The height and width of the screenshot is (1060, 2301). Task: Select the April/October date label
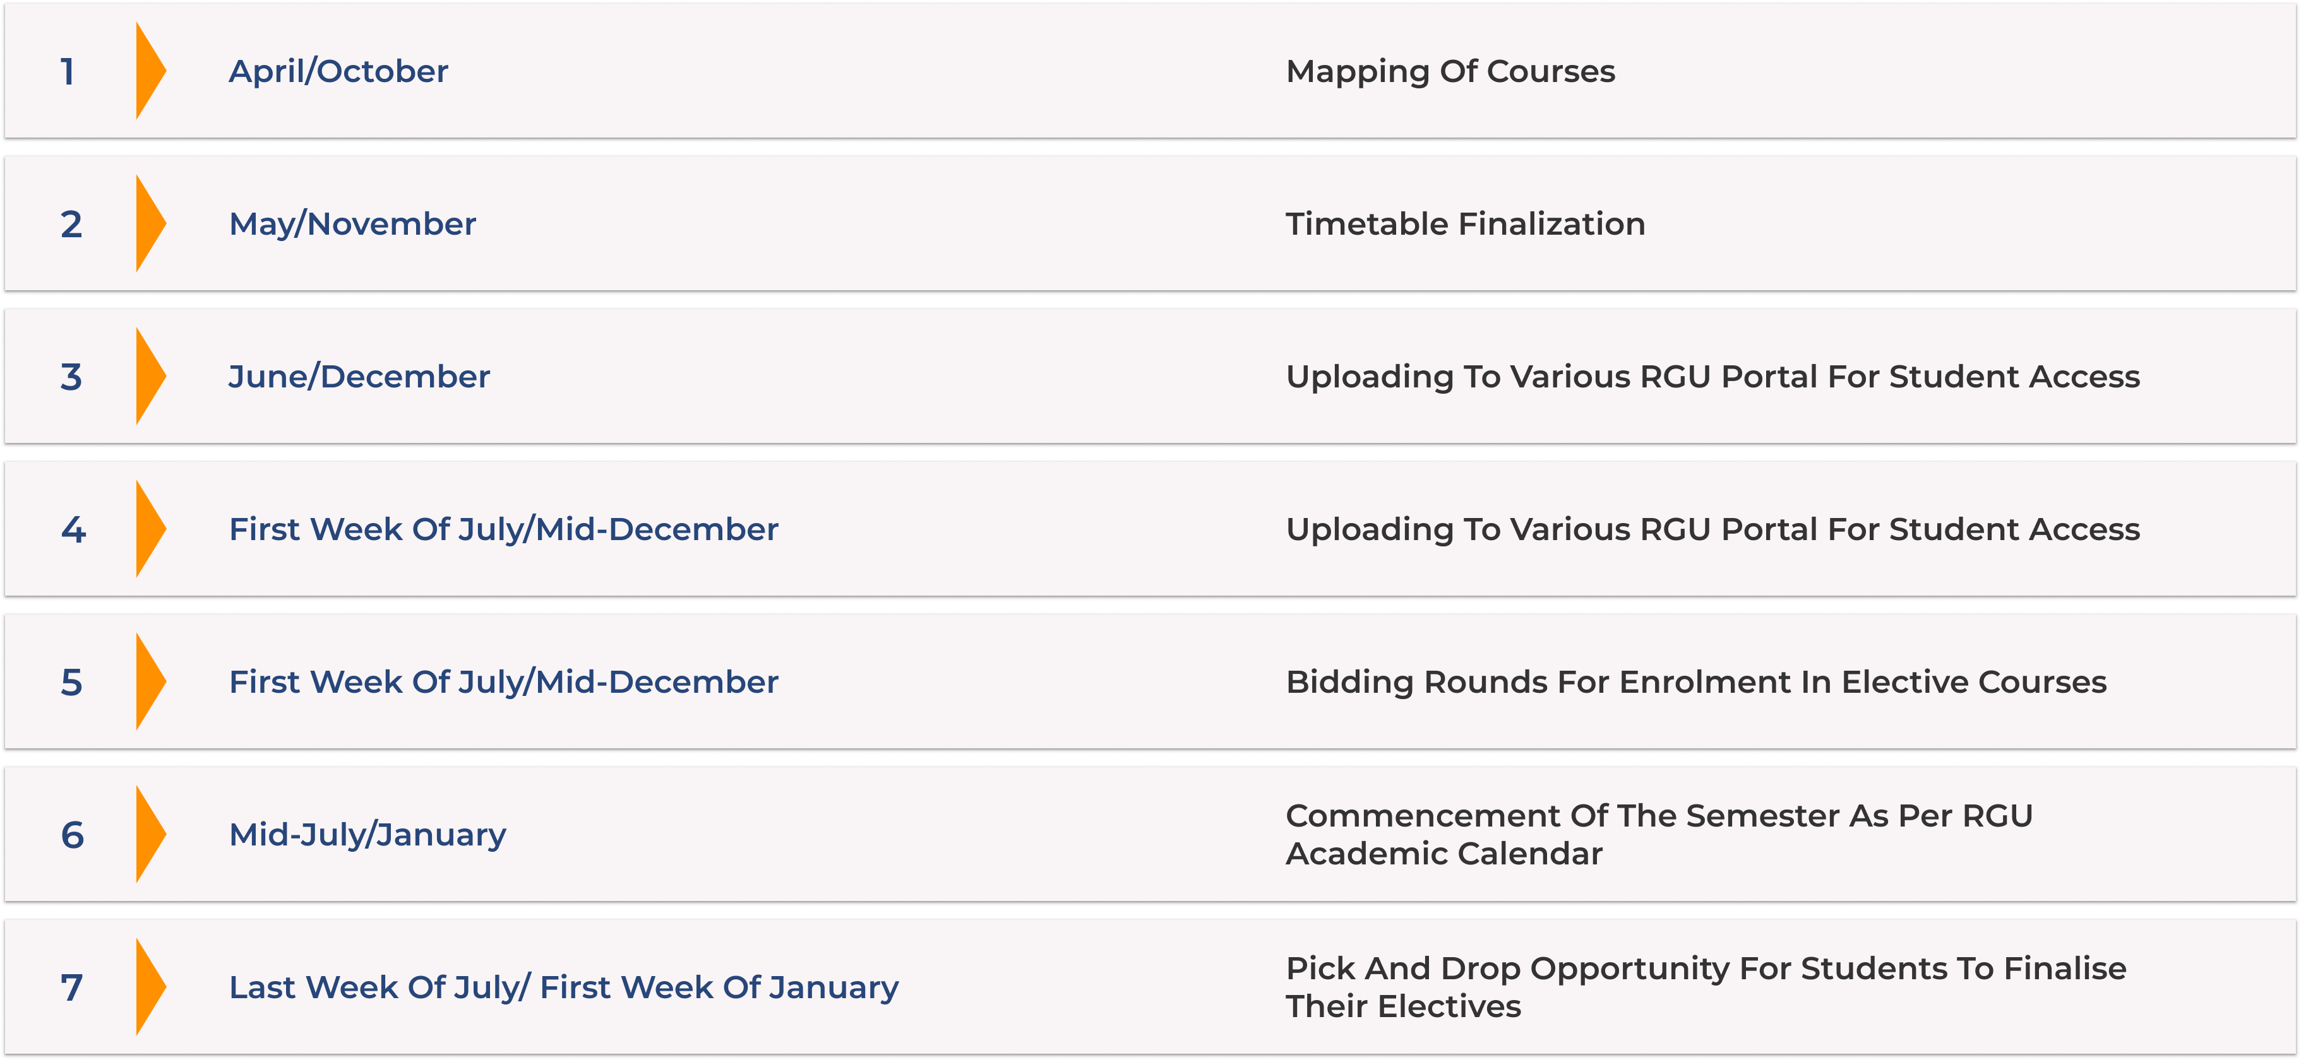(338, 71)
